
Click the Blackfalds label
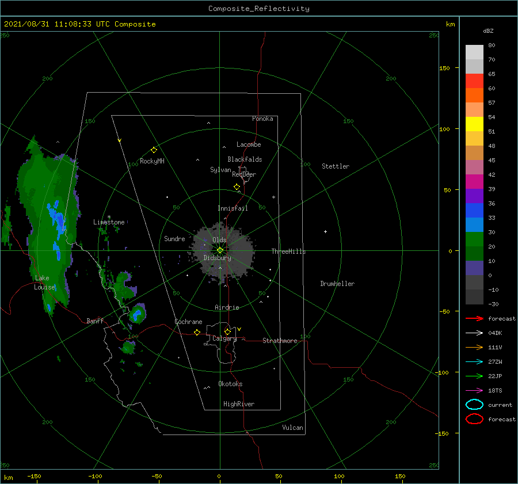(x=245, y=159)
